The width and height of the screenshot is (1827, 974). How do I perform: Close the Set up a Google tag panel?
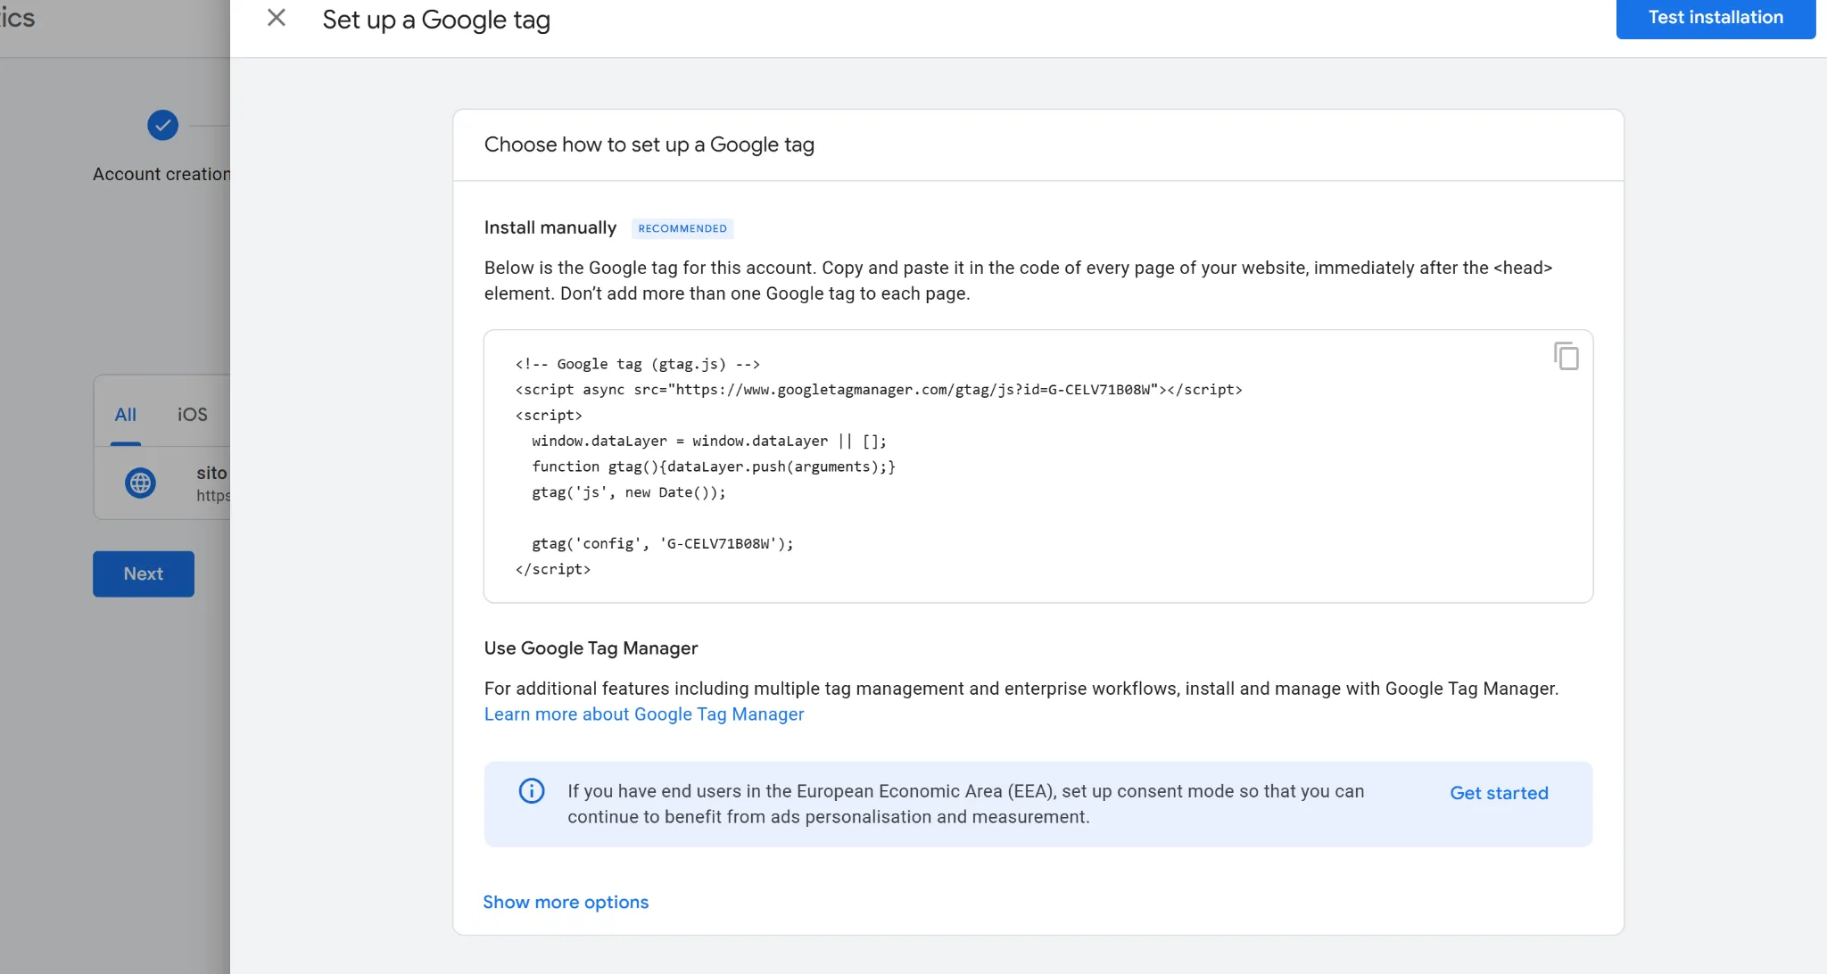277,18
